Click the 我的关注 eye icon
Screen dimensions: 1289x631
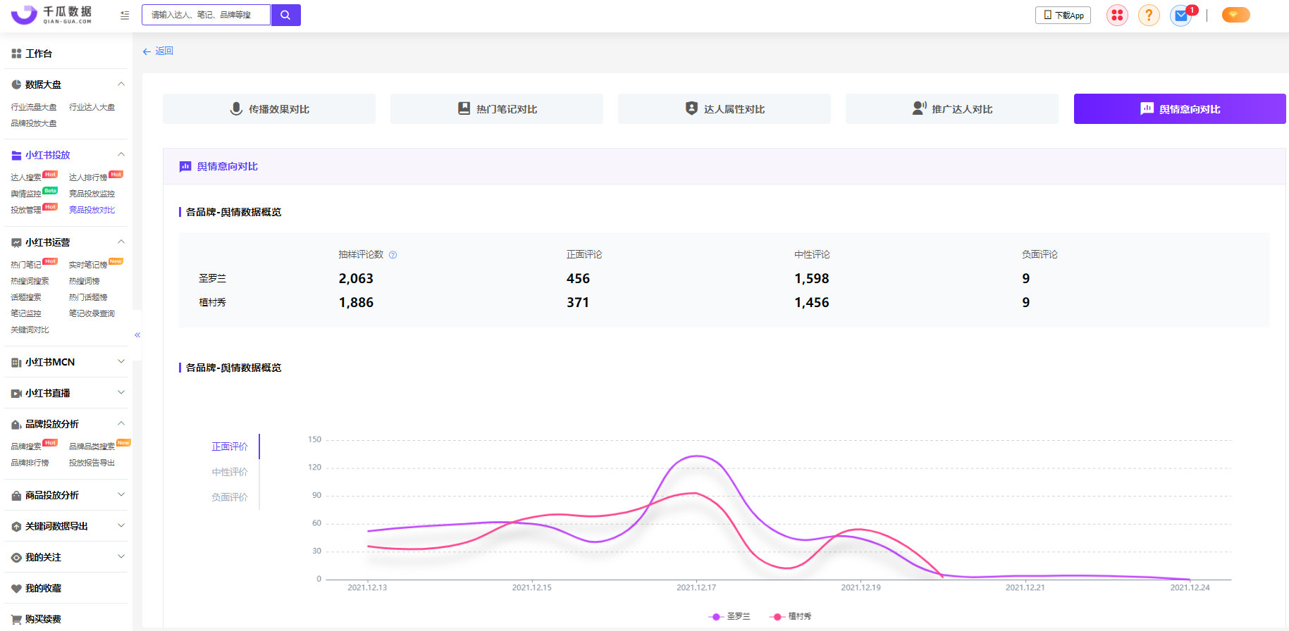pyautogui.click(x=16, y=557)
